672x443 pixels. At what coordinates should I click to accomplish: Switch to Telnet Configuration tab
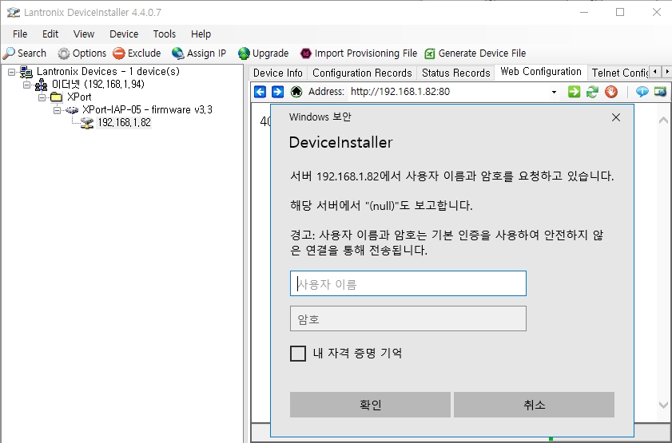click(x=619, y=73)
